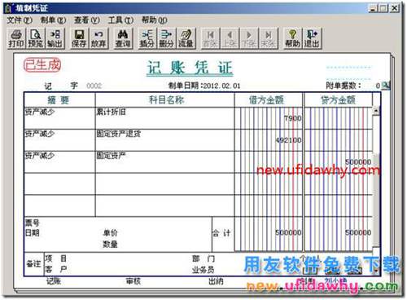Open the 制单(E) menu
The height and width of the screenshot is (300, 407).
(53, 20)
